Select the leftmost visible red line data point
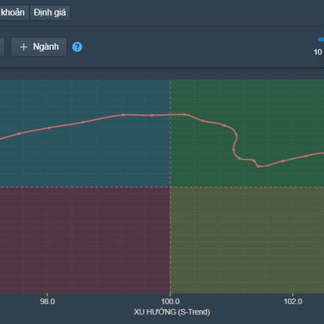The height and width of the screenshot is (324, 324). click(19, 133)
